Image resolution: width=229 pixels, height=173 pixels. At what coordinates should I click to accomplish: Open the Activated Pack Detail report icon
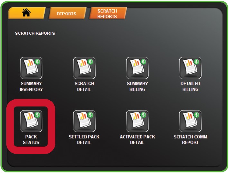[x=137, y=121]
